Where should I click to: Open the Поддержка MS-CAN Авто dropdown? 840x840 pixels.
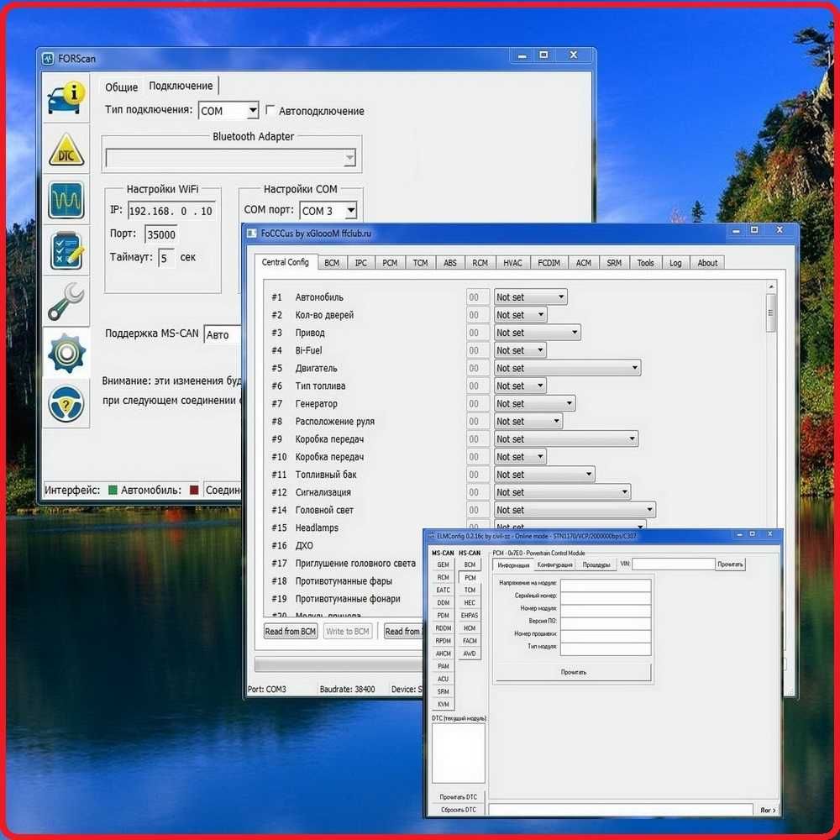coord(223,335)
